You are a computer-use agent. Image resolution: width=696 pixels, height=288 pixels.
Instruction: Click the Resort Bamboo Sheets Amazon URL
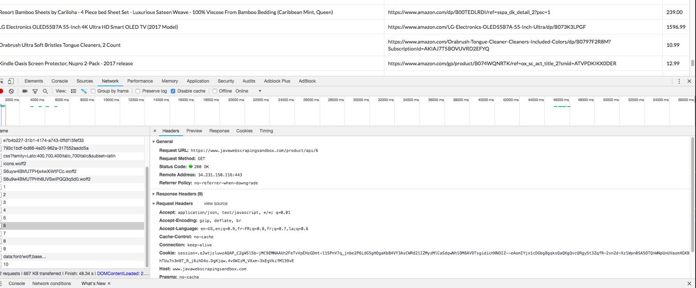[469, 12]
